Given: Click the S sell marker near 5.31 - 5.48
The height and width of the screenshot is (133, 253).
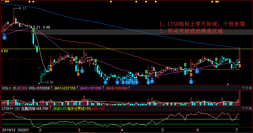Looking at the screenshot, I should 33,30.
